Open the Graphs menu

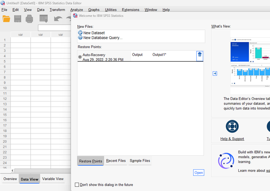94,10
